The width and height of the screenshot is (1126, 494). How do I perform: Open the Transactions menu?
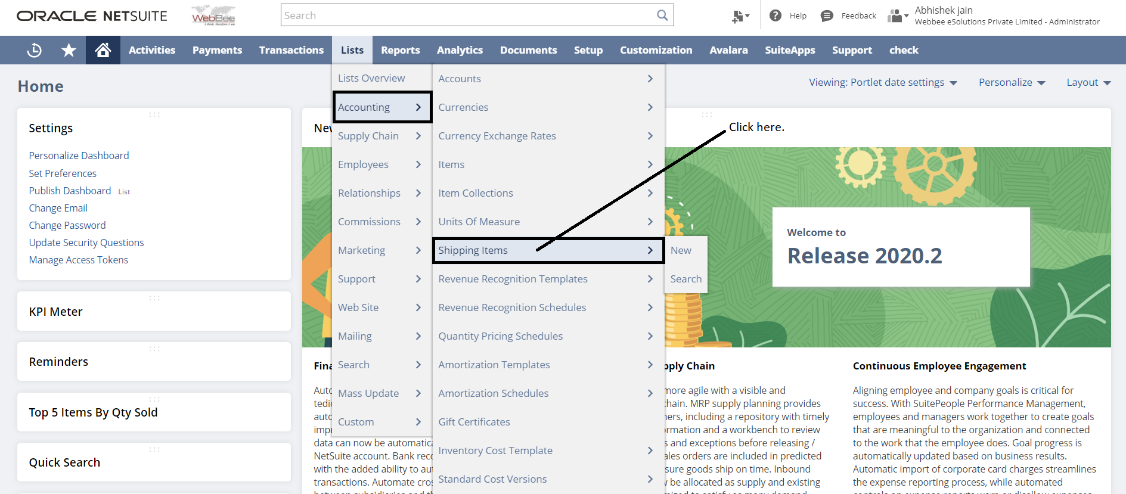click(x=291, y=50)
